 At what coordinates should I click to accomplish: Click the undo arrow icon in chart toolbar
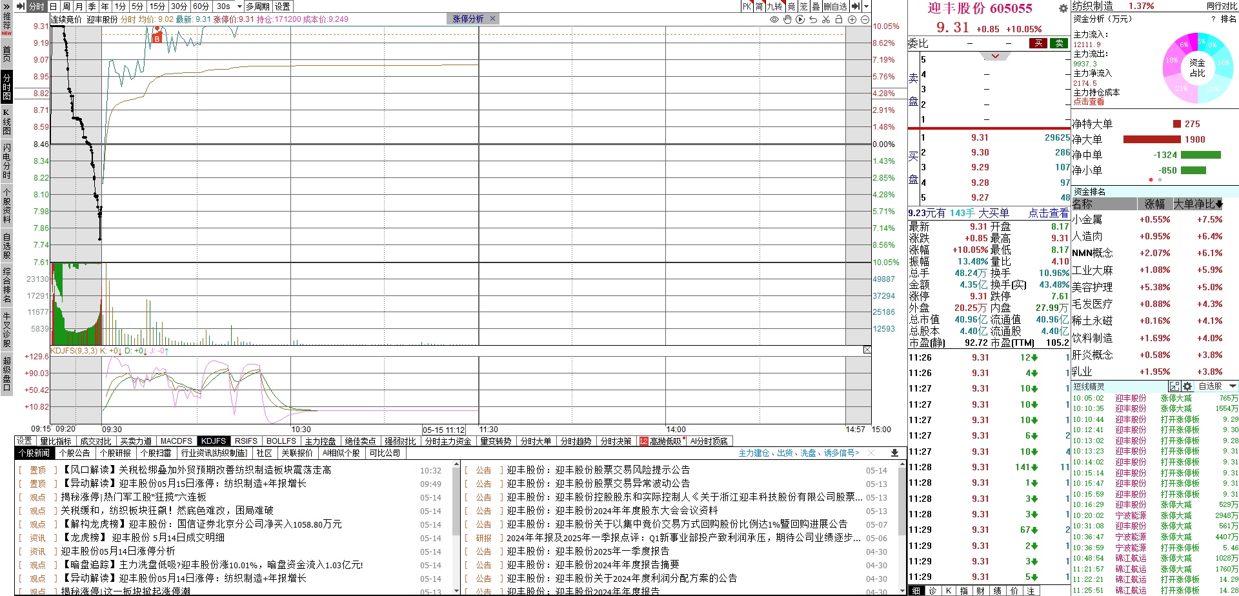coord(813,19)
